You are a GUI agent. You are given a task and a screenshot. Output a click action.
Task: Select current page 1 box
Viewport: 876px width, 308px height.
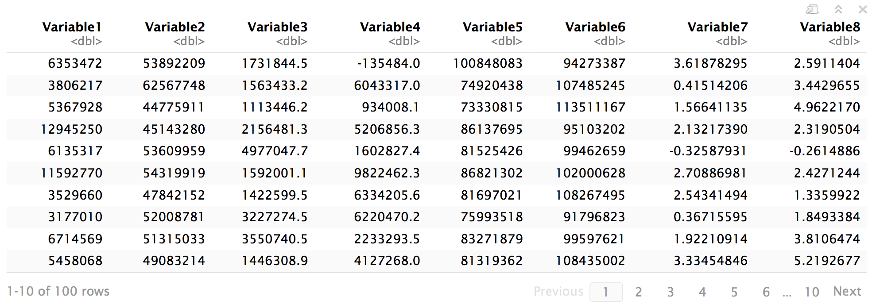tap(606, 292)
